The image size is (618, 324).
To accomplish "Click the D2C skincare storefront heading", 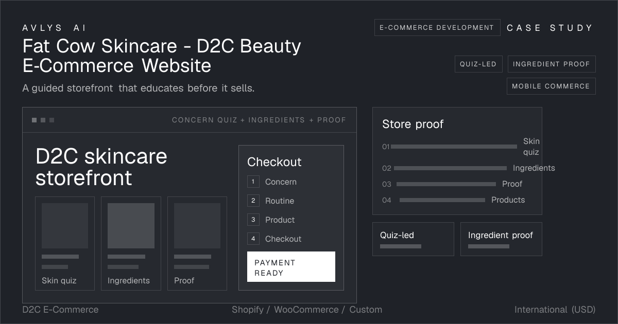I will [x=101, y=167].
